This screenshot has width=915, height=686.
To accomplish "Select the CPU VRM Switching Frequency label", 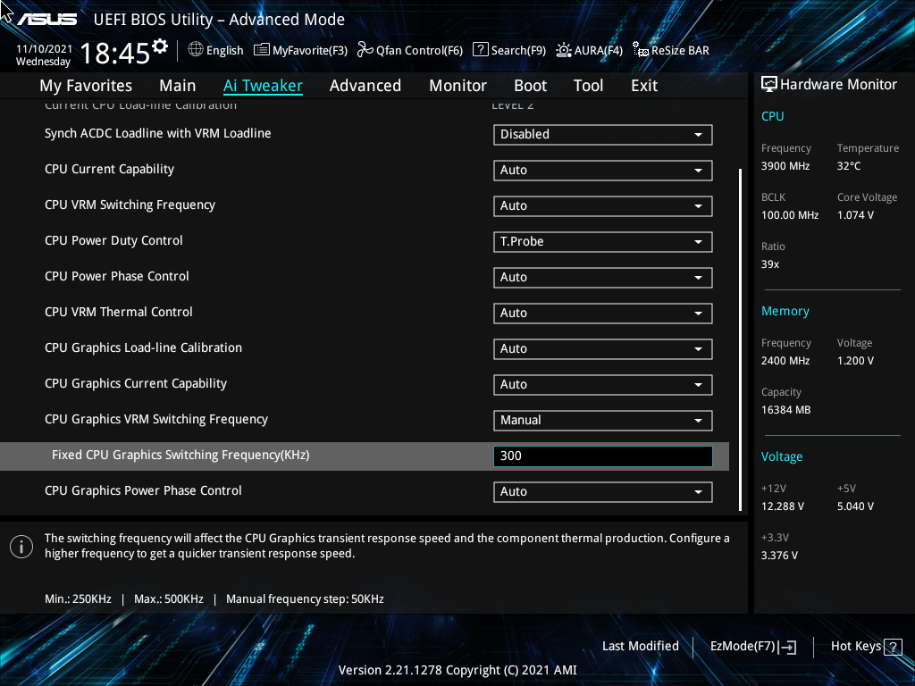I will pos(130,205).
